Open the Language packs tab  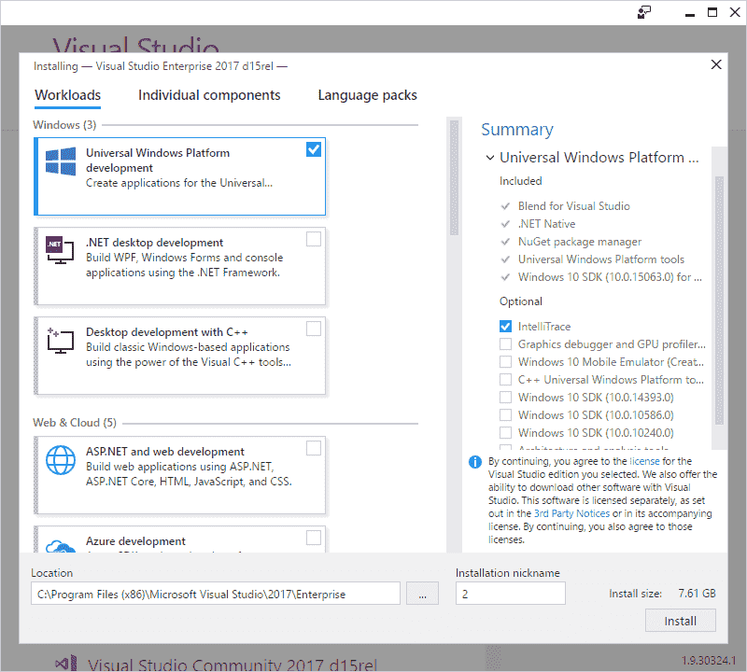tap(365, 95)
